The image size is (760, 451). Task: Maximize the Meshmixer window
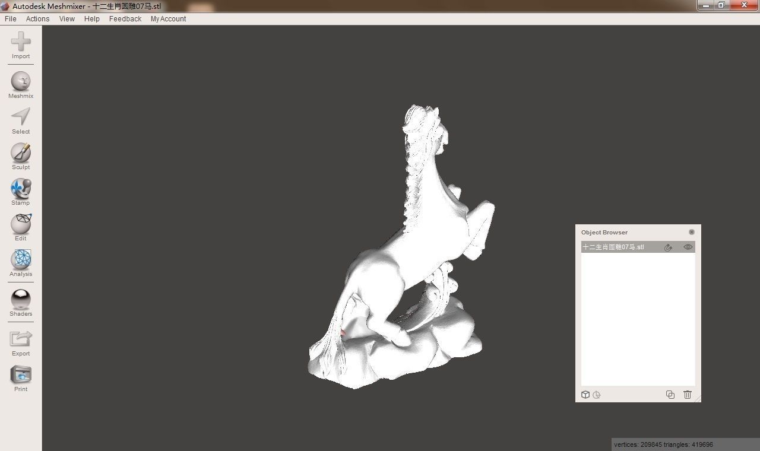[x=721, y=5]
